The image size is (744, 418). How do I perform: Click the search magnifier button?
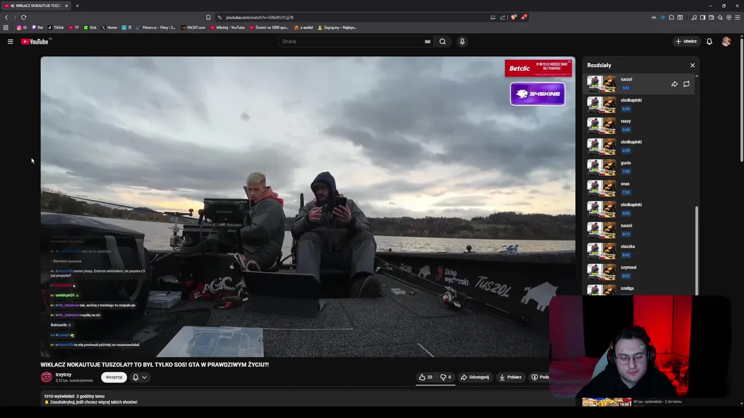[x=442, y=41]
